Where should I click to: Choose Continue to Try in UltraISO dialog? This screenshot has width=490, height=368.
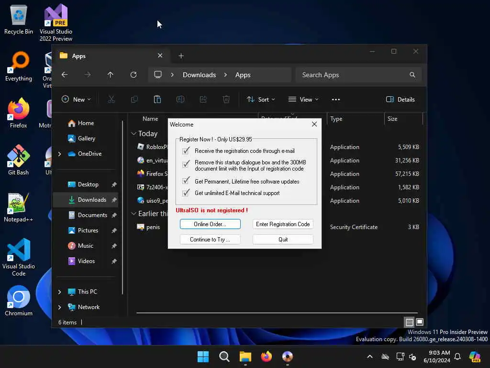[210, 240]
